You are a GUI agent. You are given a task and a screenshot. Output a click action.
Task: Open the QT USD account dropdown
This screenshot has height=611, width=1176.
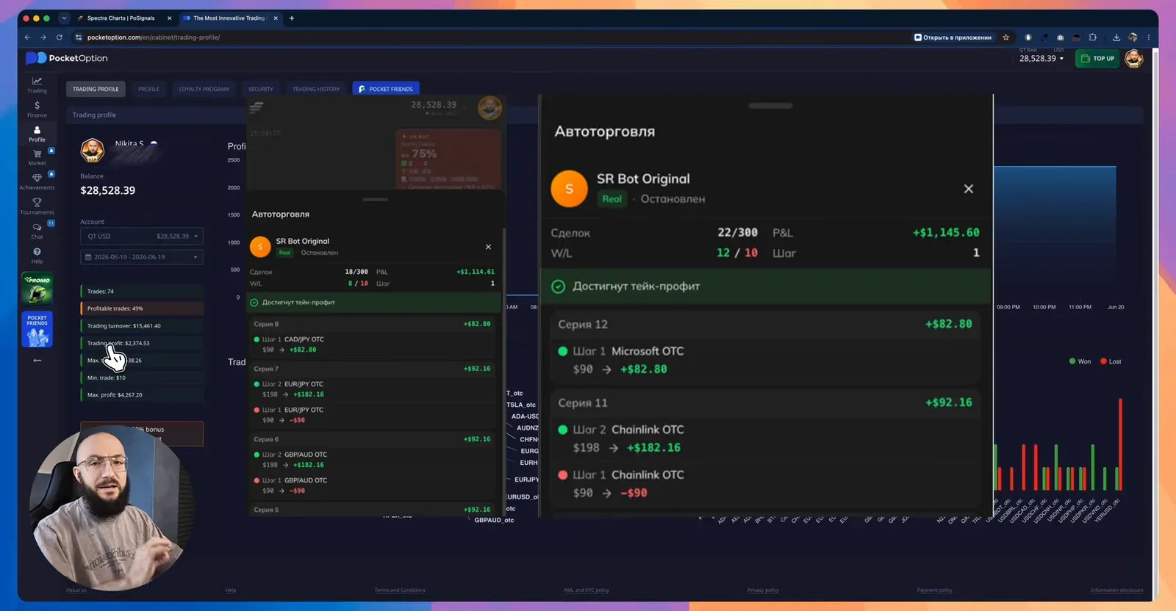point(142,236)
